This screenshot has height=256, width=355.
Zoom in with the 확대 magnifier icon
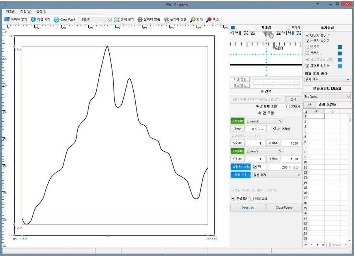pos(192,20)
